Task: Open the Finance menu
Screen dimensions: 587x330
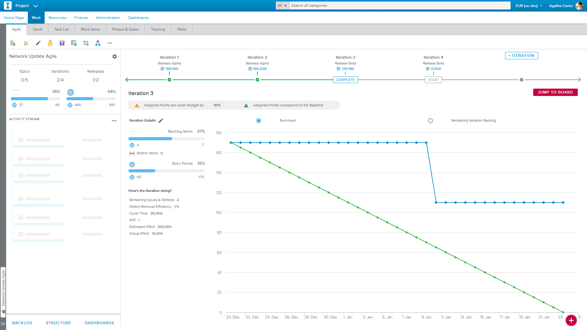Action: (x=81, y=18)
